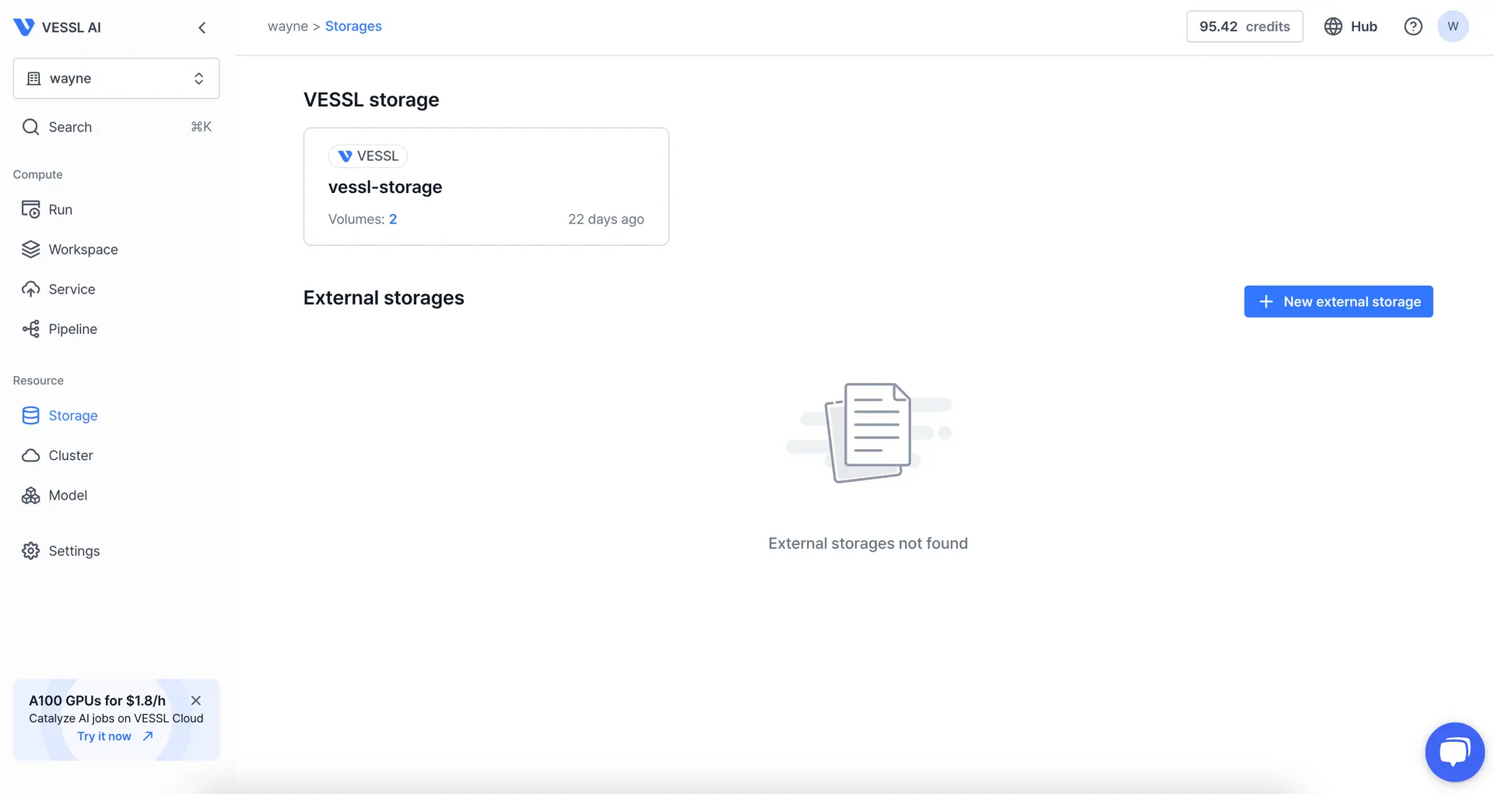This screenshot has width=1494, height=794.
Task: Click the Hub globe icon
Action: [x=1333, y=26]
